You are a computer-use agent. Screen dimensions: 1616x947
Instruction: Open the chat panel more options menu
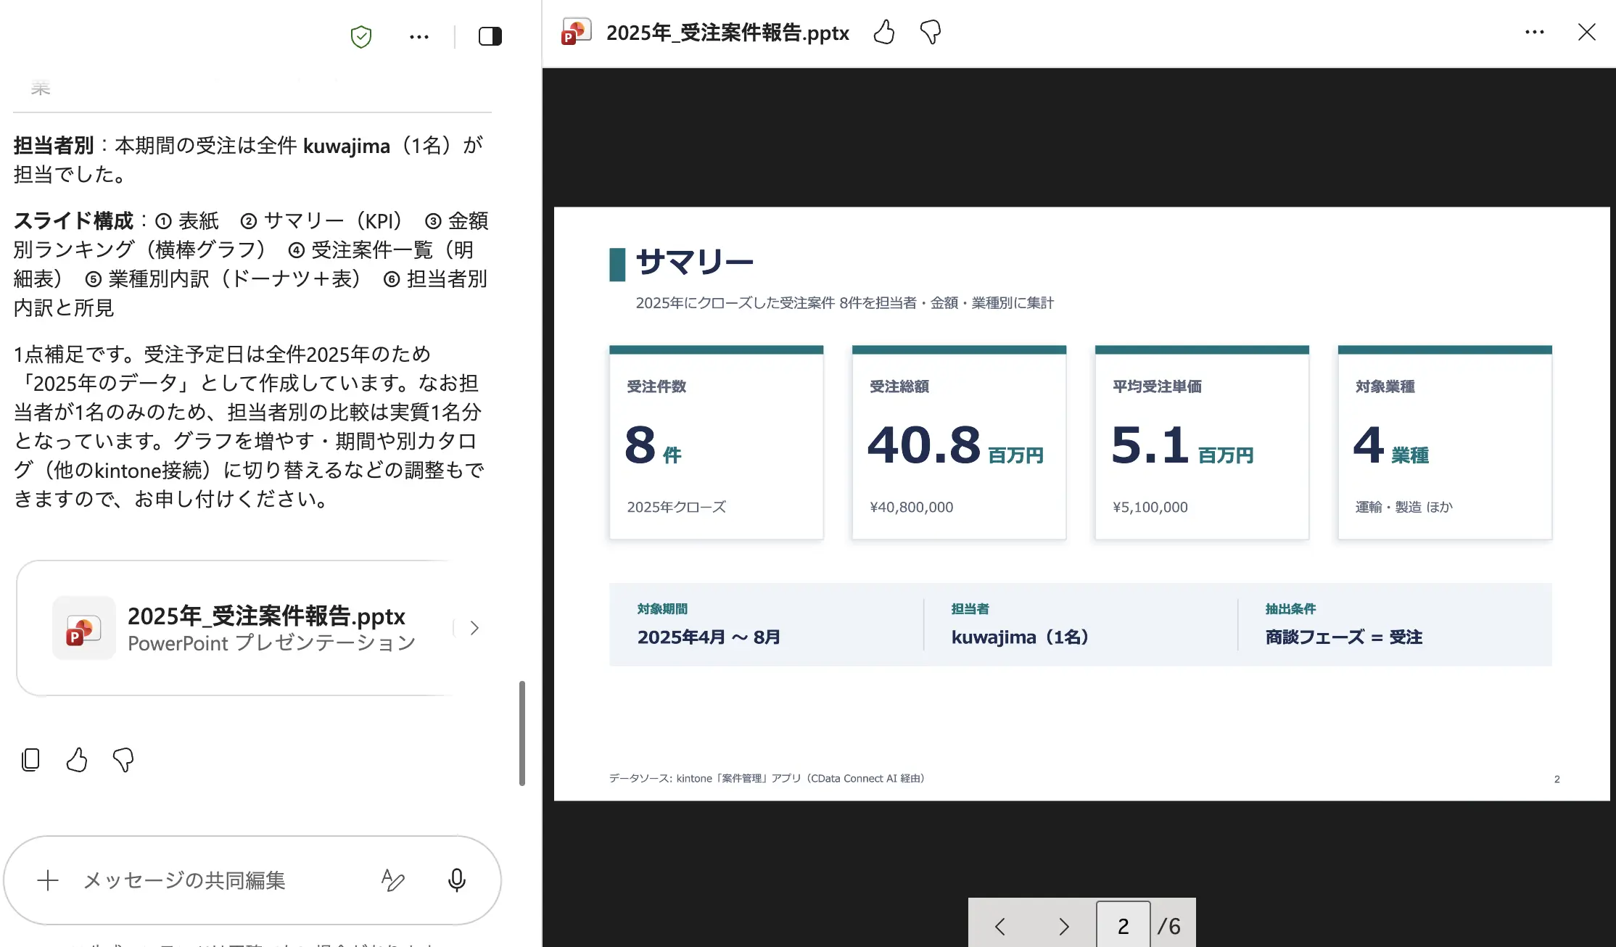pos(419,36)
